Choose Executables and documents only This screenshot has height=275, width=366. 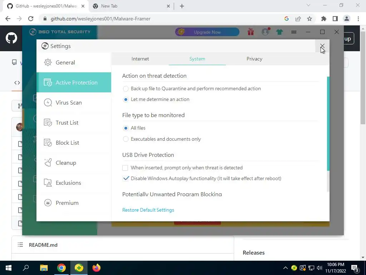pos(125,139)
